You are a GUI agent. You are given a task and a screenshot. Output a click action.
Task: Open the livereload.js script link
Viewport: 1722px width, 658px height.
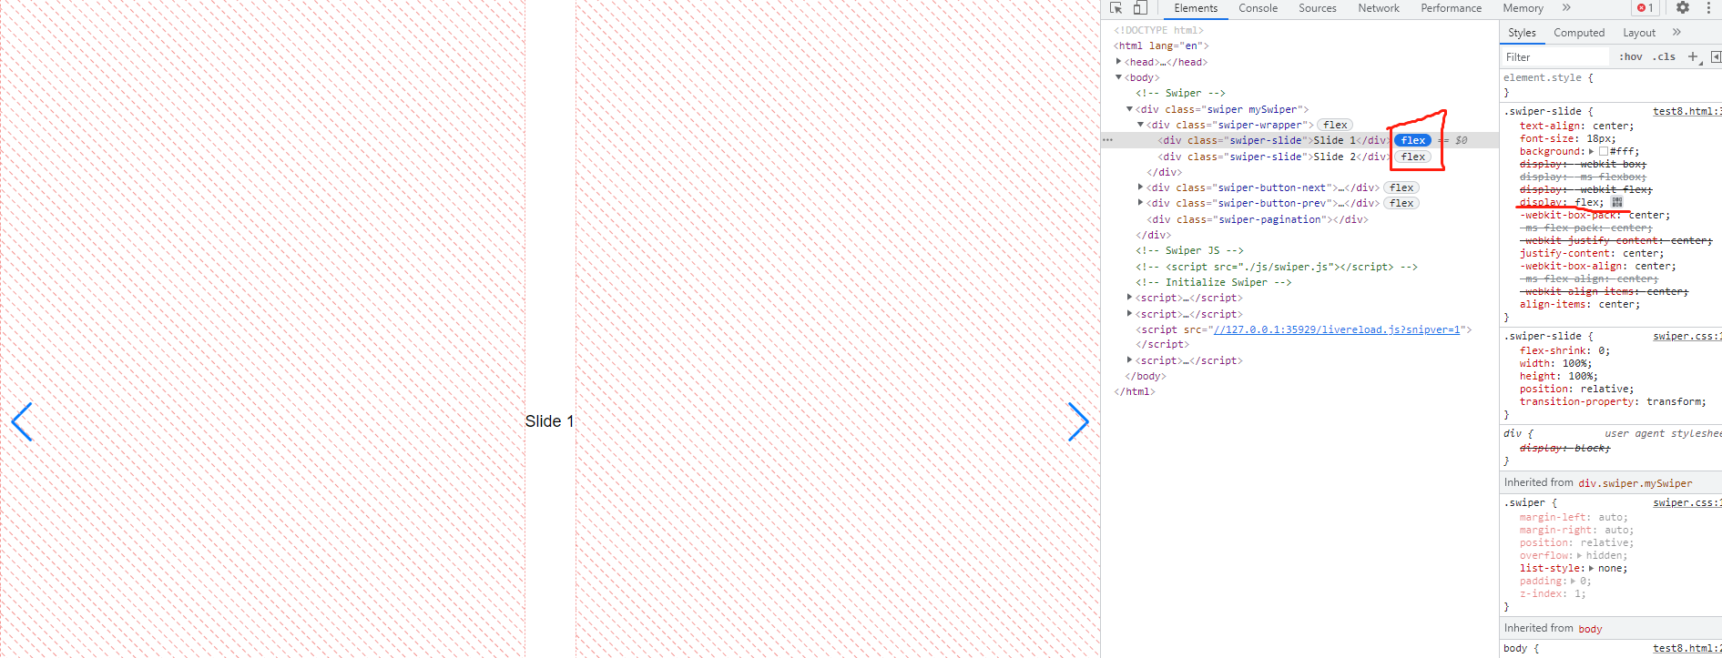1336,329
